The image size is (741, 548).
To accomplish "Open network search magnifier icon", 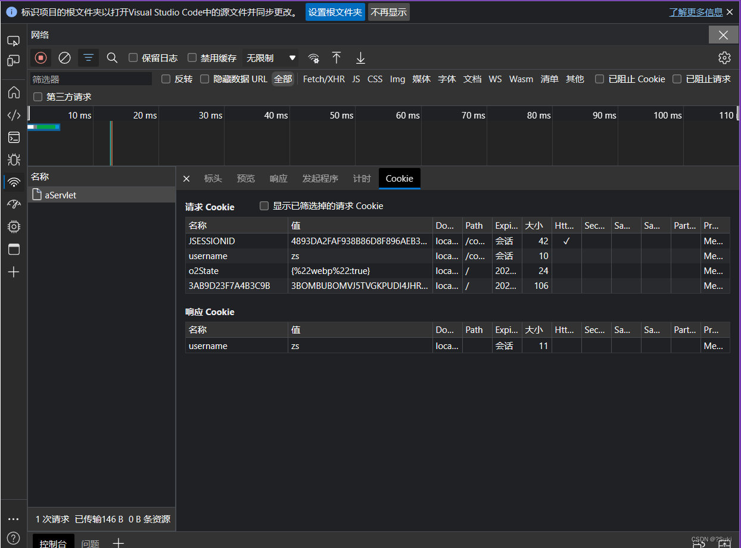I will 112,58.
